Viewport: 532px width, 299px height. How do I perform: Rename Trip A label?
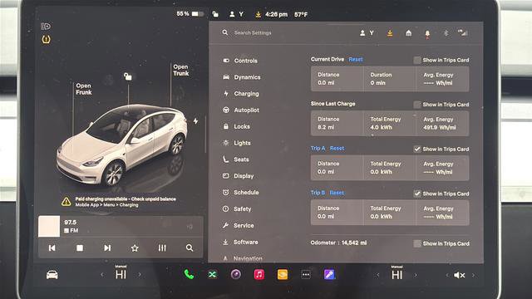[318, 148]
